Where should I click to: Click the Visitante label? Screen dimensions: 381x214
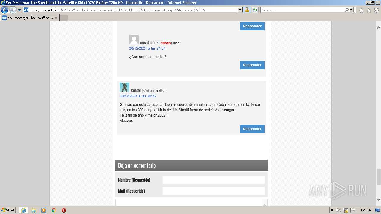pos(150,91)
